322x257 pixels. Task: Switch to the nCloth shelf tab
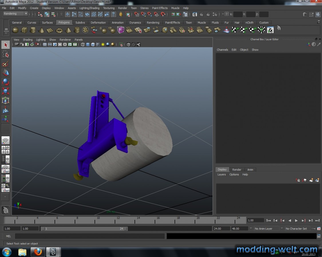point(249,23)
